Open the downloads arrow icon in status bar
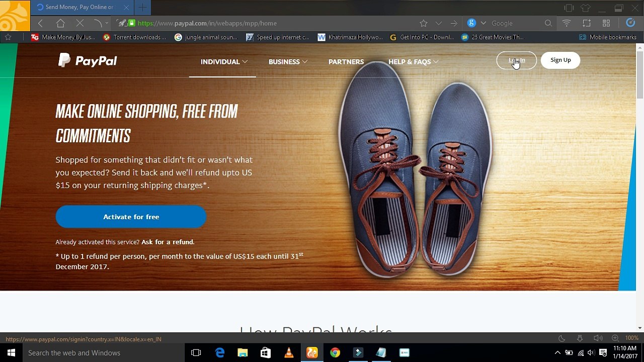Screen dimensions: 644x362 (580, 338)
